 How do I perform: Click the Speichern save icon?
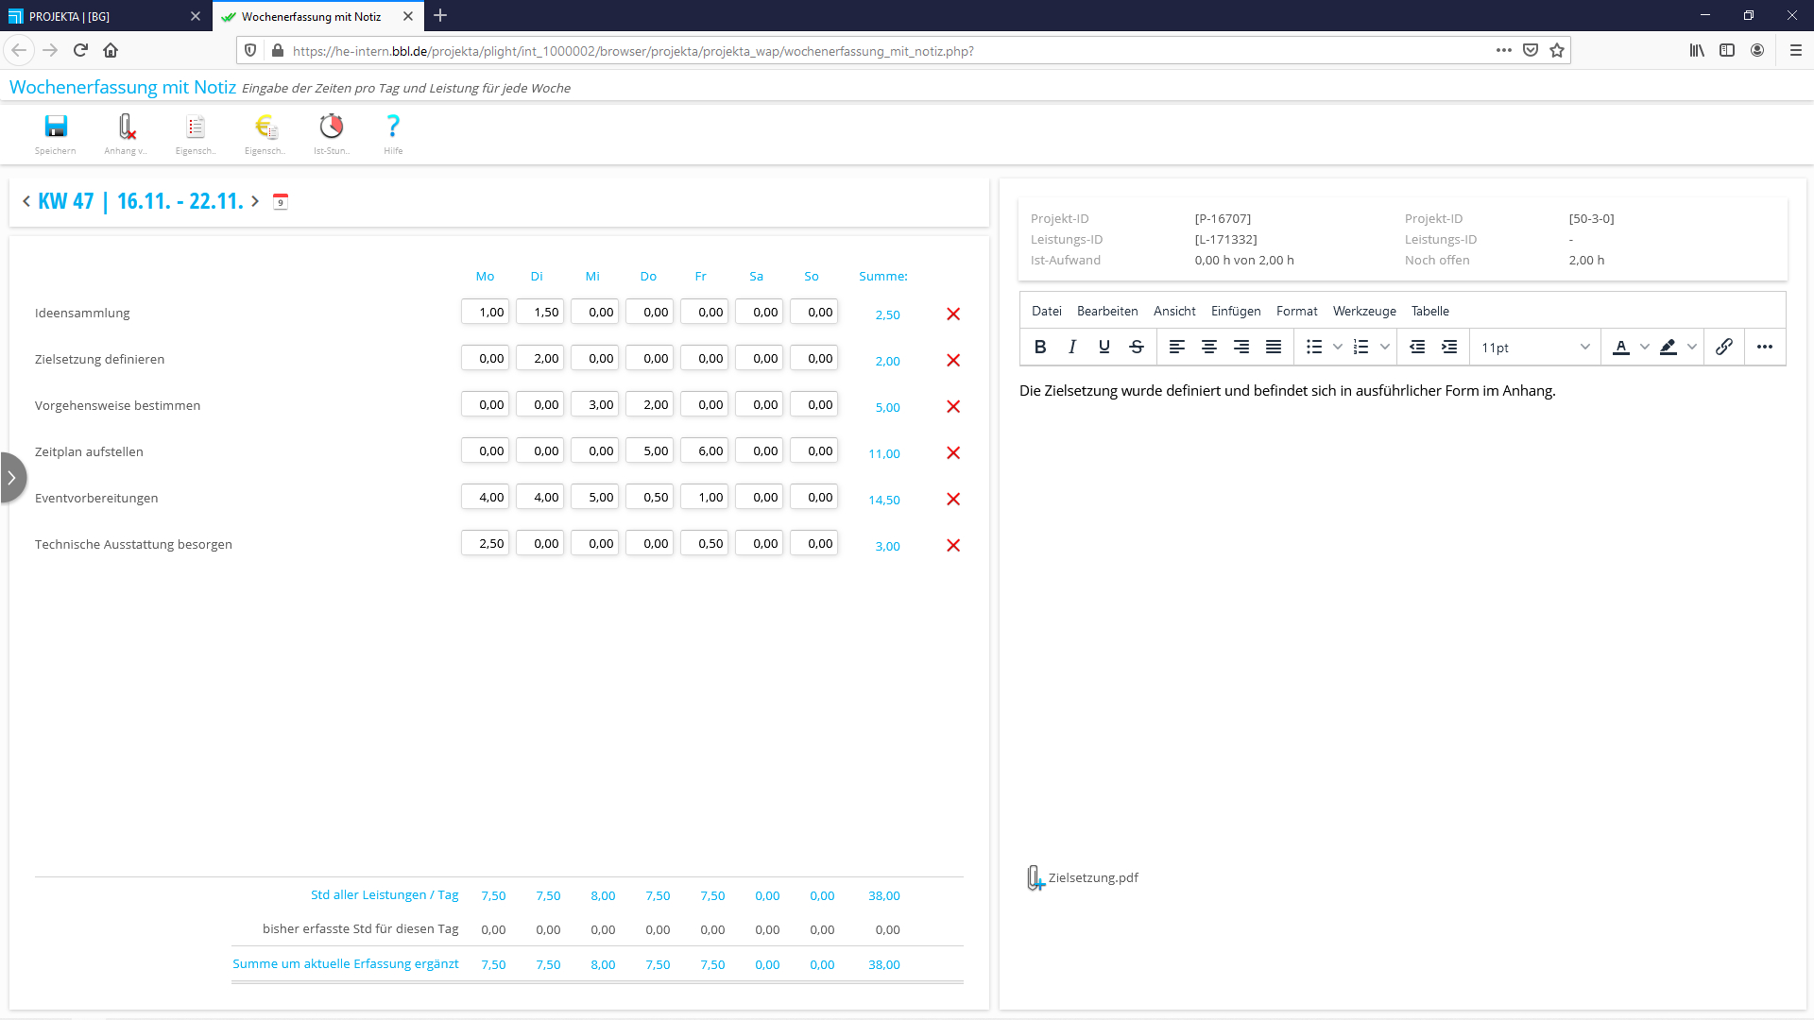(56, 127)
